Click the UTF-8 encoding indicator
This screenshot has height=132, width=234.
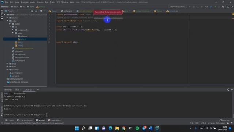click(203, 123)
